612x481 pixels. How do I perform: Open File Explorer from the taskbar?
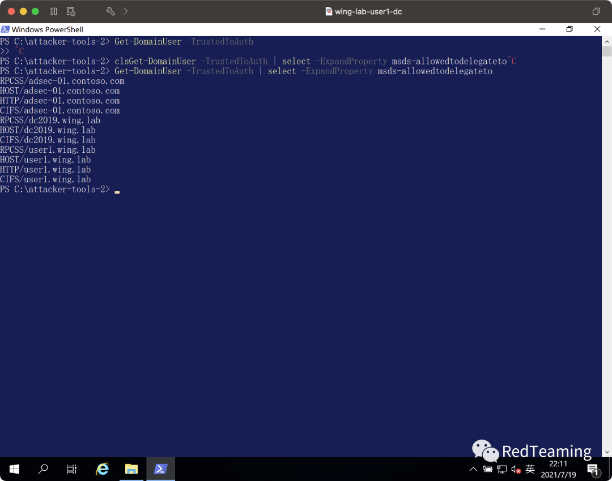[x=131, y=469]
